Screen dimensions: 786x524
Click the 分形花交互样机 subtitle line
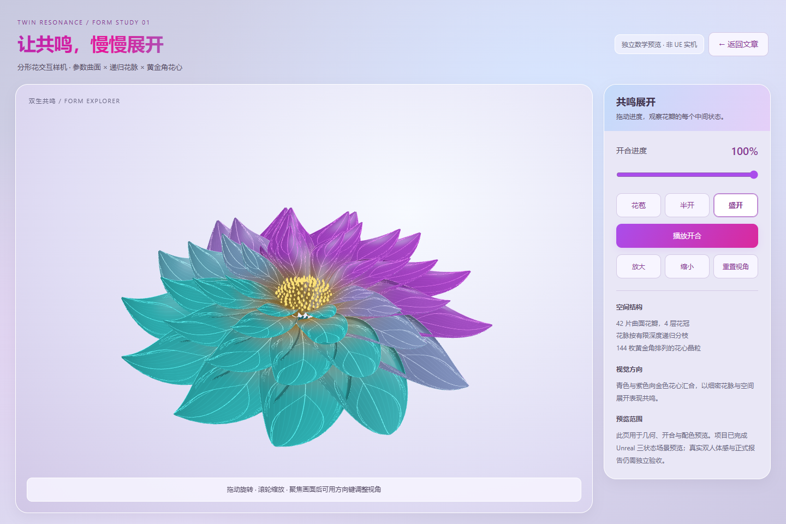(100, 67)
